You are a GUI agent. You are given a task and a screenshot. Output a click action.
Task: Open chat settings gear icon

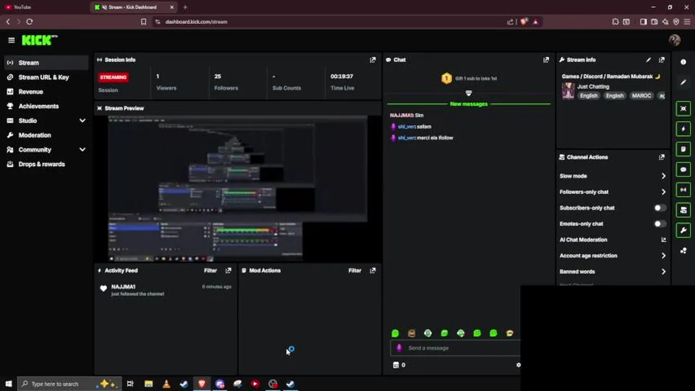(518, 365)
